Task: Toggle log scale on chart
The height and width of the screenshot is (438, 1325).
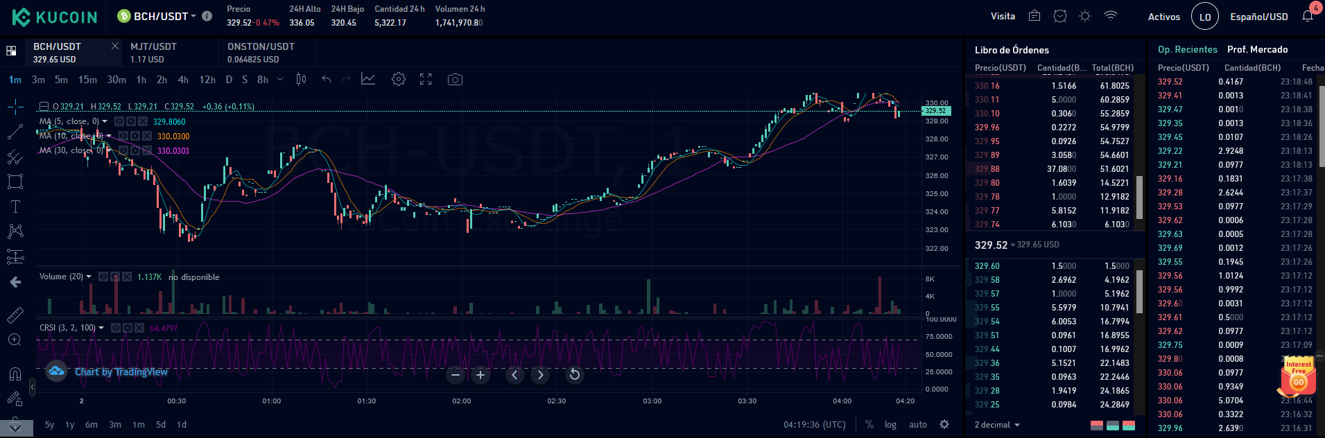Action: tap(890, 425)
